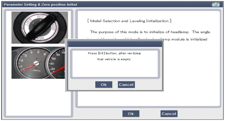Click the camera screenshot icon in title bar
The height and width of the screenshot is (121, 225).
pyautogui.click(x=216, y=5)
